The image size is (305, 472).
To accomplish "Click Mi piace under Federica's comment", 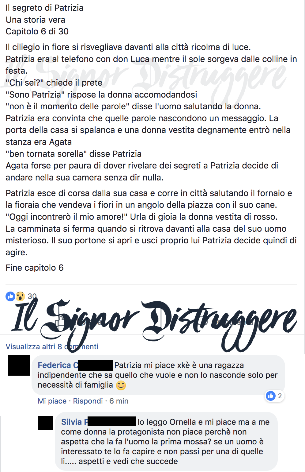I will tap(52, 401).
